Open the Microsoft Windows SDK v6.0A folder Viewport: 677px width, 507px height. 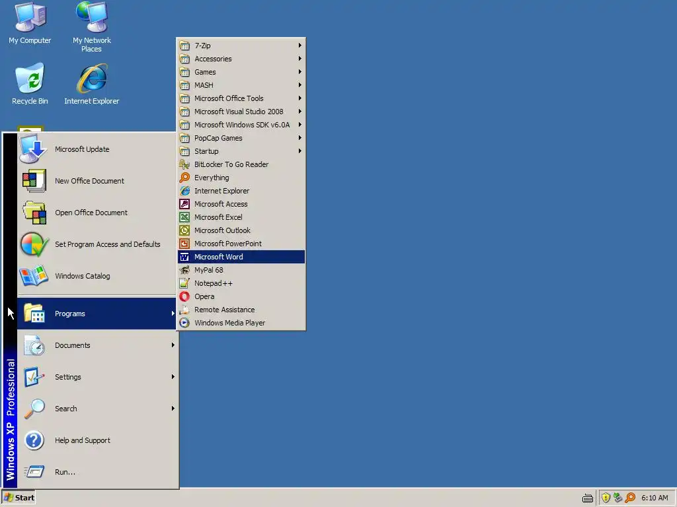tap(241, 125)
